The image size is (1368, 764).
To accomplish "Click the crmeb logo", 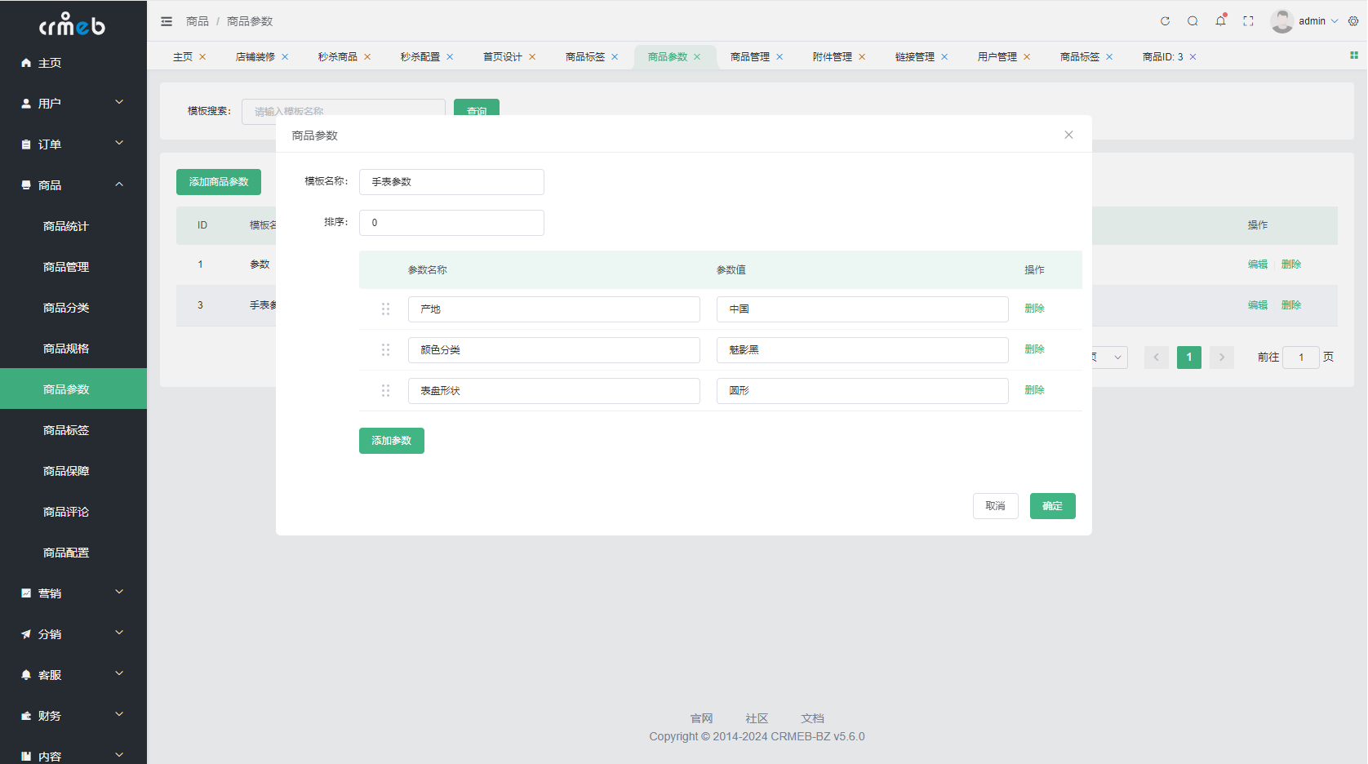I will pos(72,24).
